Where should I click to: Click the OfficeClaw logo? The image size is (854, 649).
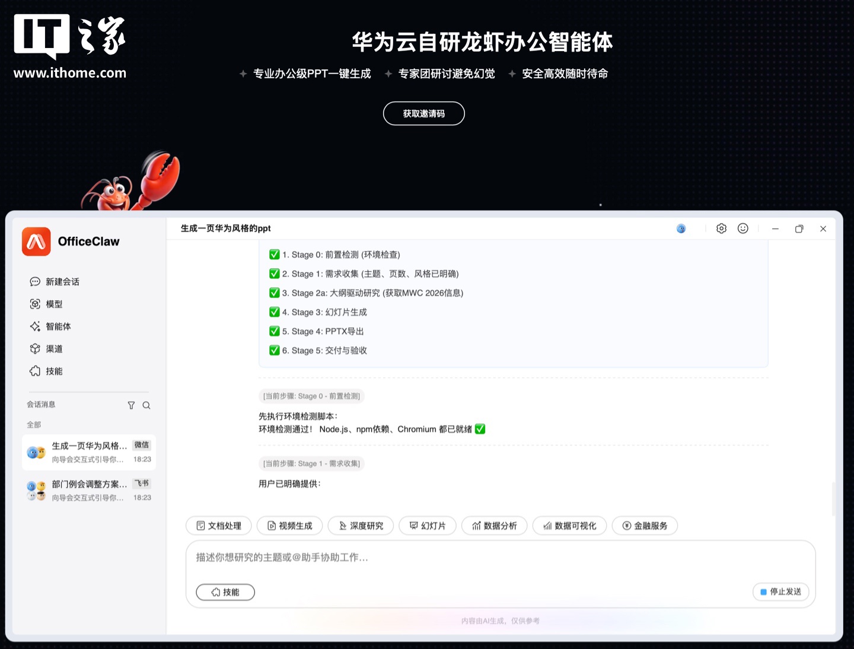tap(36, 241)
